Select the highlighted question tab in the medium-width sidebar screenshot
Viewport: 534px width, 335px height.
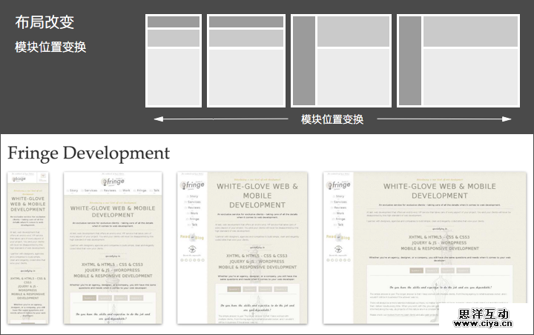pyautogui.click(x=234, y=289)
